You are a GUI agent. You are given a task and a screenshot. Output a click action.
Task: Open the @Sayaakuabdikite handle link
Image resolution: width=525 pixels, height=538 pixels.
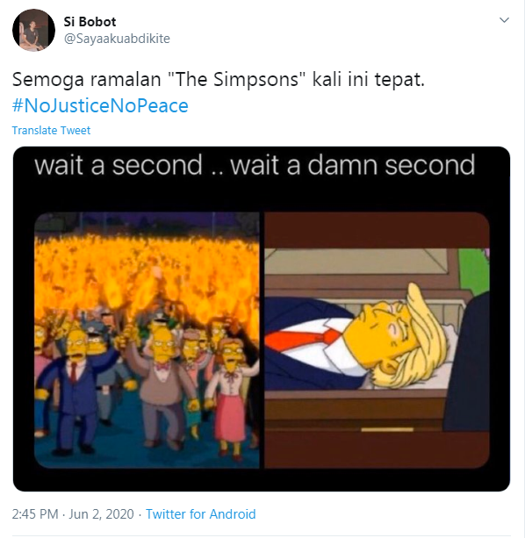click(117, 39)
